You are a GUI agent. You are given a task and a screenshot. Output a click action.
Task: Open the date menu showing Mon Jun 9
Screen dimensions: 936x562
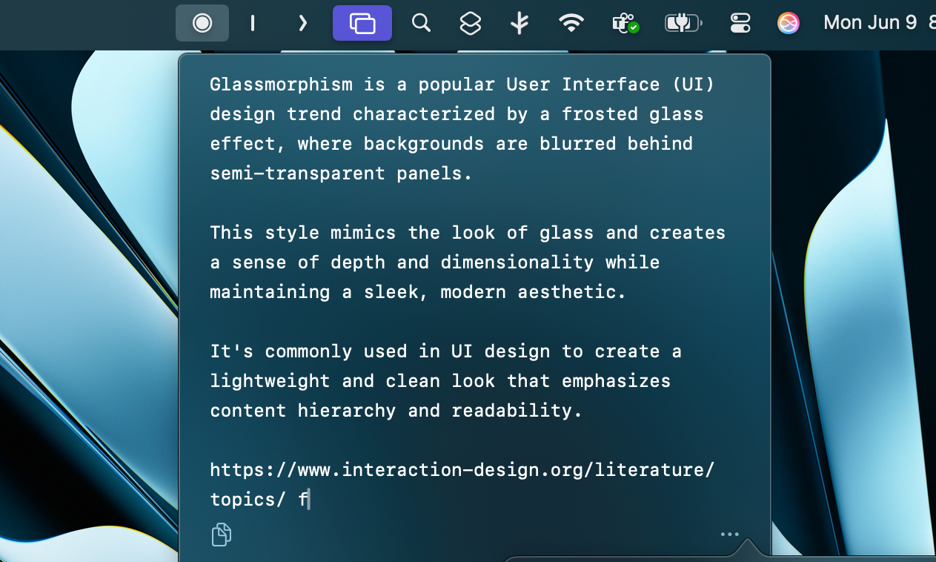[872, 22]
